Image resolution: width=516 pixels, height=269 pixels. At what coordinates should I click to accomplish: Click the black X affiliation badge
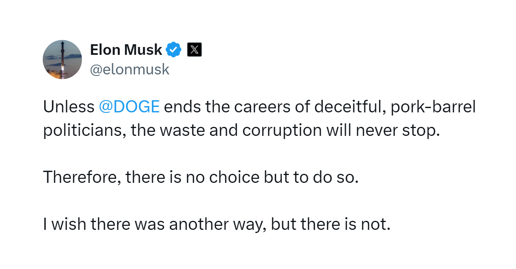pyautogui.click(x=194, y=50)
